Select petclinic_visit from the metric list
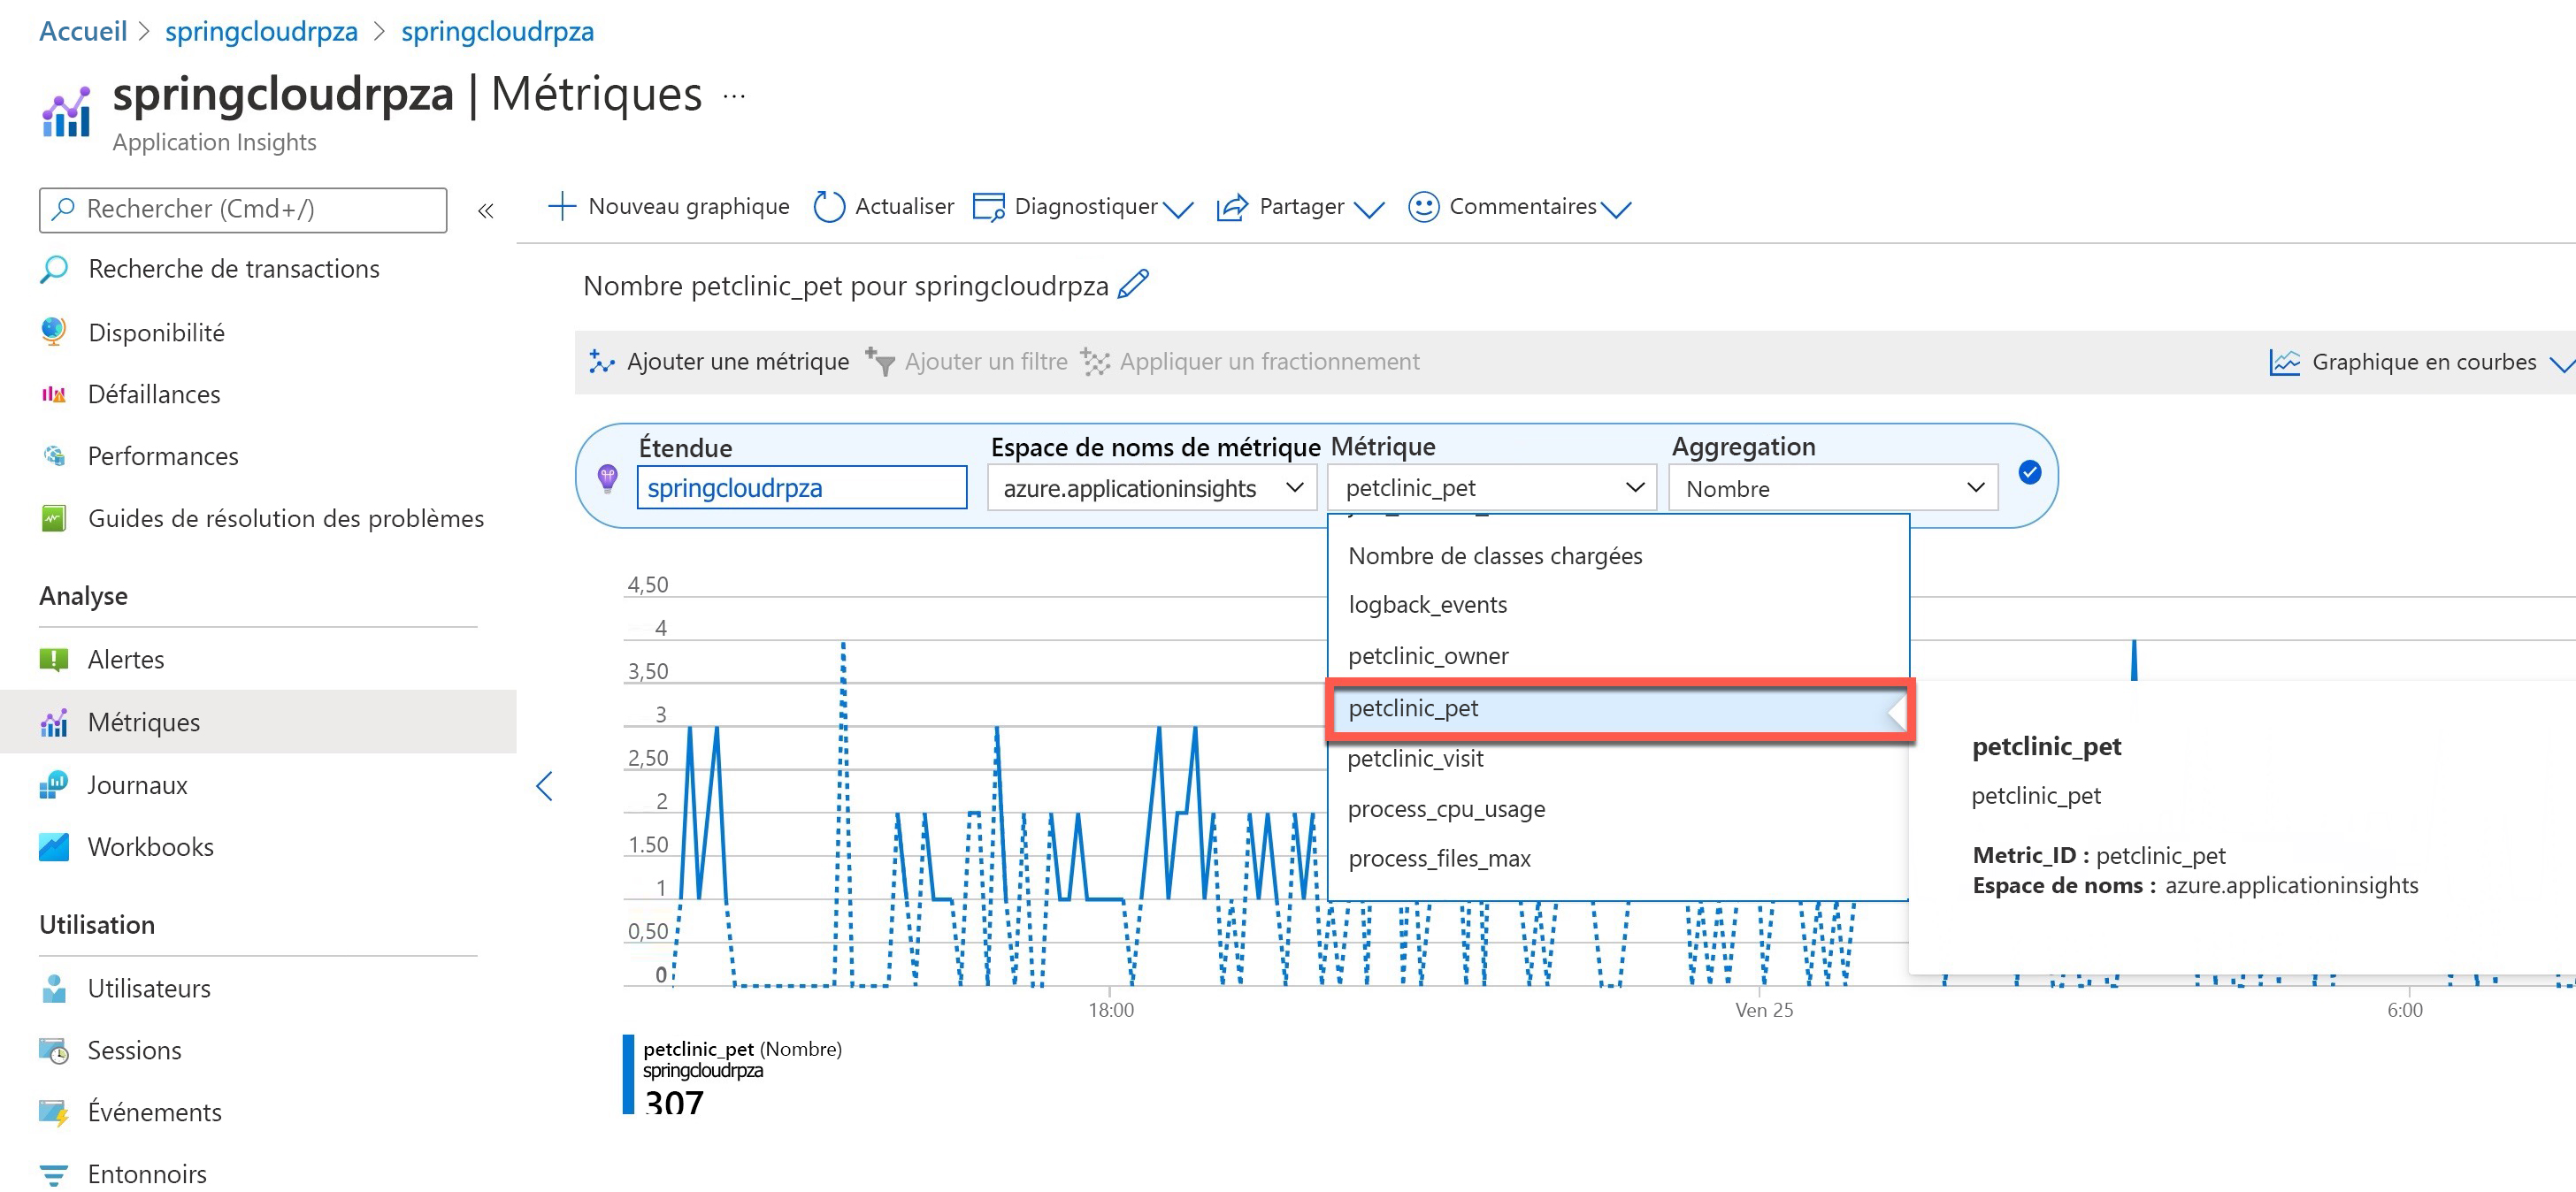This screenshot has height=1192, width=2576. coord(1415,759)
